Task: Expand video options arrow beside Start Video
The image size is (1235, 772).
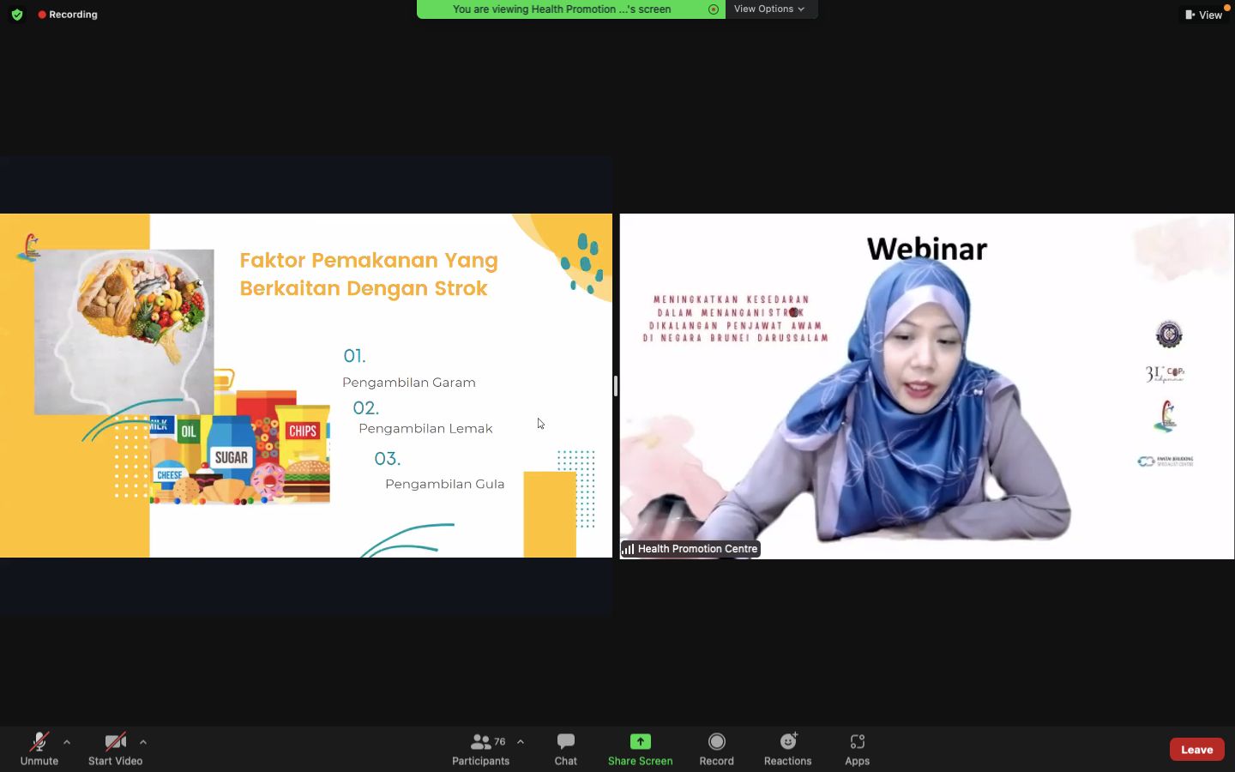Action: tap(143, 742)
